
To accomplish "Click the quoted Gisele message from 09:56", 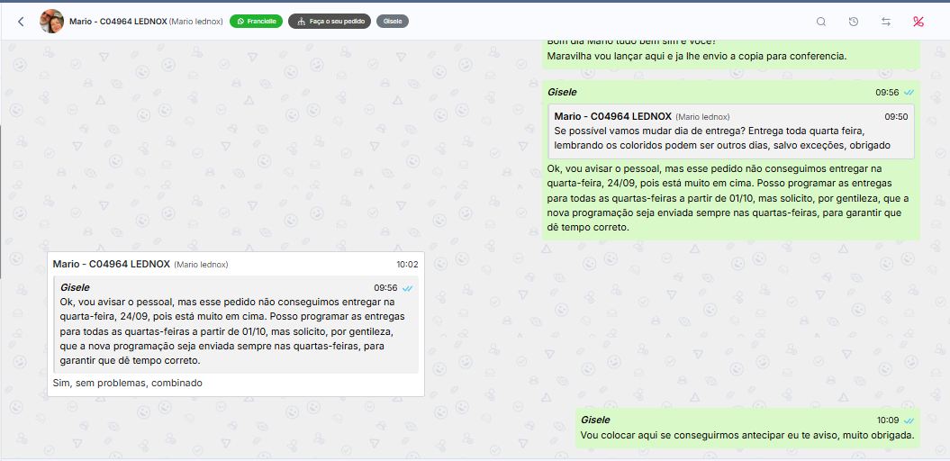I will tap(236, 325).
